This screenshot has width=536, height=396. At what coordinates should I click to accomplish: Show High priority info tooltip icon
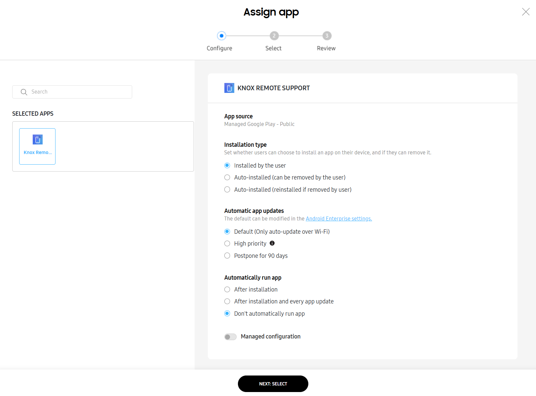272,243
